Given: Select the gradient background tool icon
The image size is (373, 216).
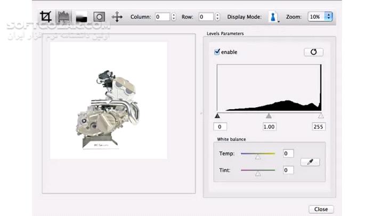Looking at the screenshot, I should tap(82, 17).
